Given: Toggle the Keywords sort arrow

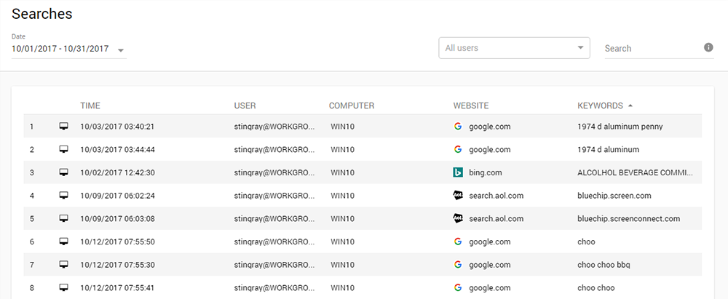Looking at the screenshot, I should [630, 105].
